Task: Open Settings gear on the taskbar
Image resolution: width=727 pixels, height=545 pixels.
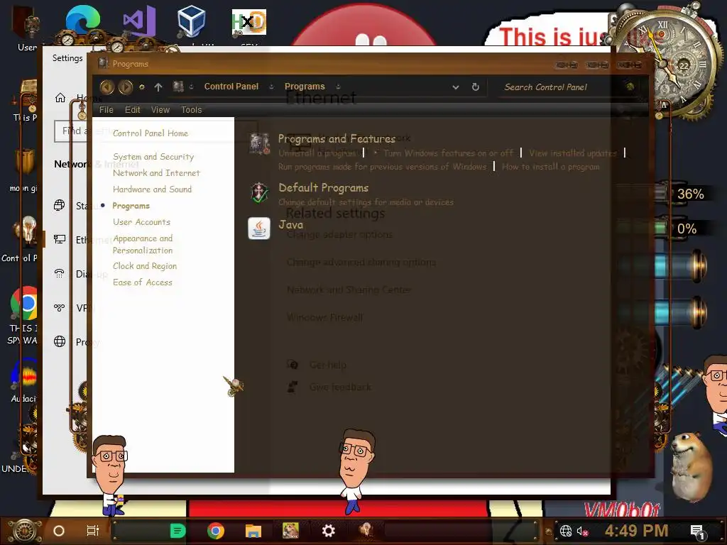Action: coord(329,531)
